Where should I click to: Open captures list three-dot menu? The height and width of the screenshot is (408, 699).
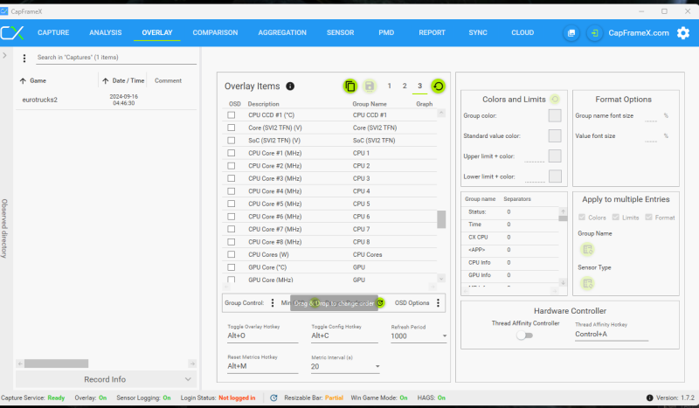pyautogui.click(x=24, y=58)
